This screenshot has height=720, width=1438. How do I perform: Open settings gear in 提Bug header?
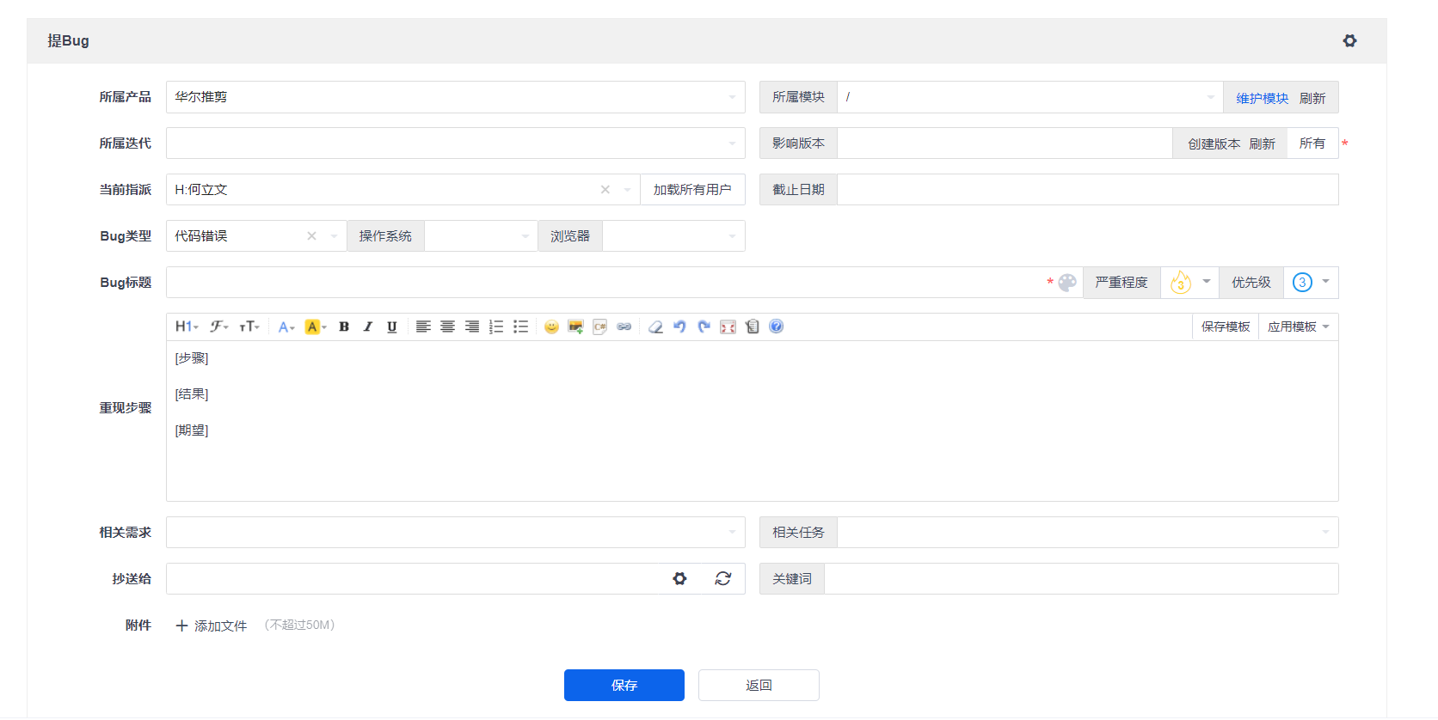tap(1350, 40)
